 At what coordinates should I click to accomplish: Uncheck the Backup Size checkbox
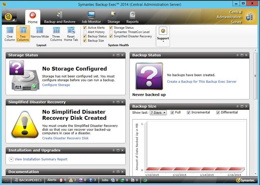[85, 41]
